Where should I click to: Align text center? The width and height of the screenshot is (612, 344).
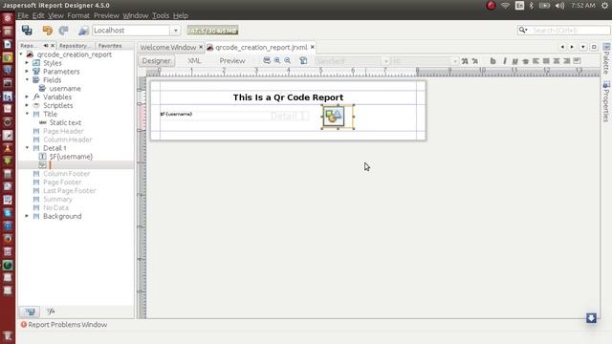point(557,61)
